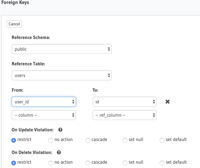The height and width of the screenshot is (168, 200).
Task: Select 'restrict' for On Update Violation
Action: 14,140
